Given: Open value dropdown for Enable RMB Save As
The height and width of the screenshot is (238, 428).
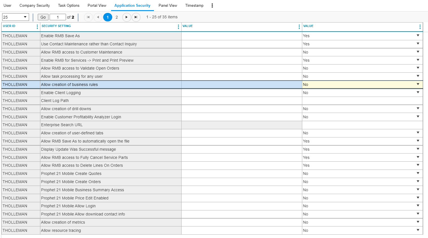Looking at the screenshot, I should (418, 36).
